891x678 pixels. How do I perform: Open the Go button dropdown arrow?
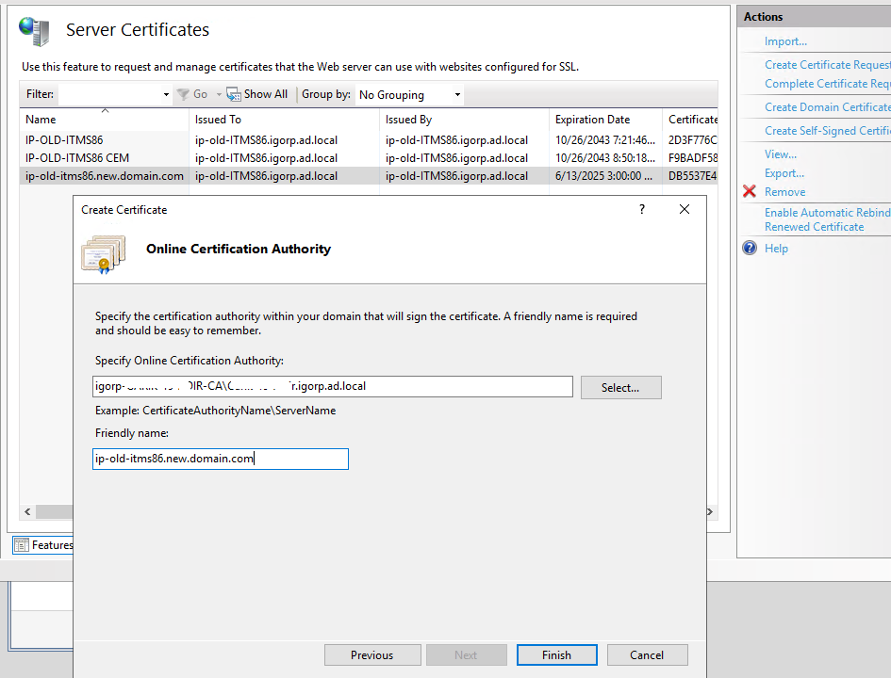click(x=219, y=95)
